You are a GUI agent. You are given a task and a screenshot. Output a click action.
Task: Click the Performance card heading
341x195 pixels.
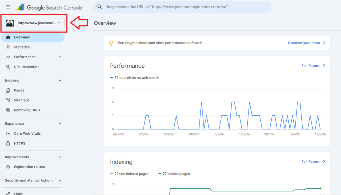pyautogui.click(x=128, y=66)
